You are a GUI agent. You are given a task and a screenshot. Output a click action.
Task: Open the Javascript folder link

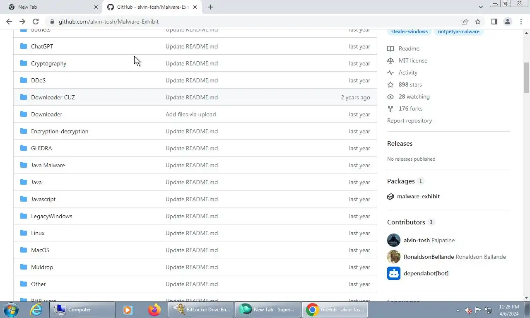click(x=43, y=199)
